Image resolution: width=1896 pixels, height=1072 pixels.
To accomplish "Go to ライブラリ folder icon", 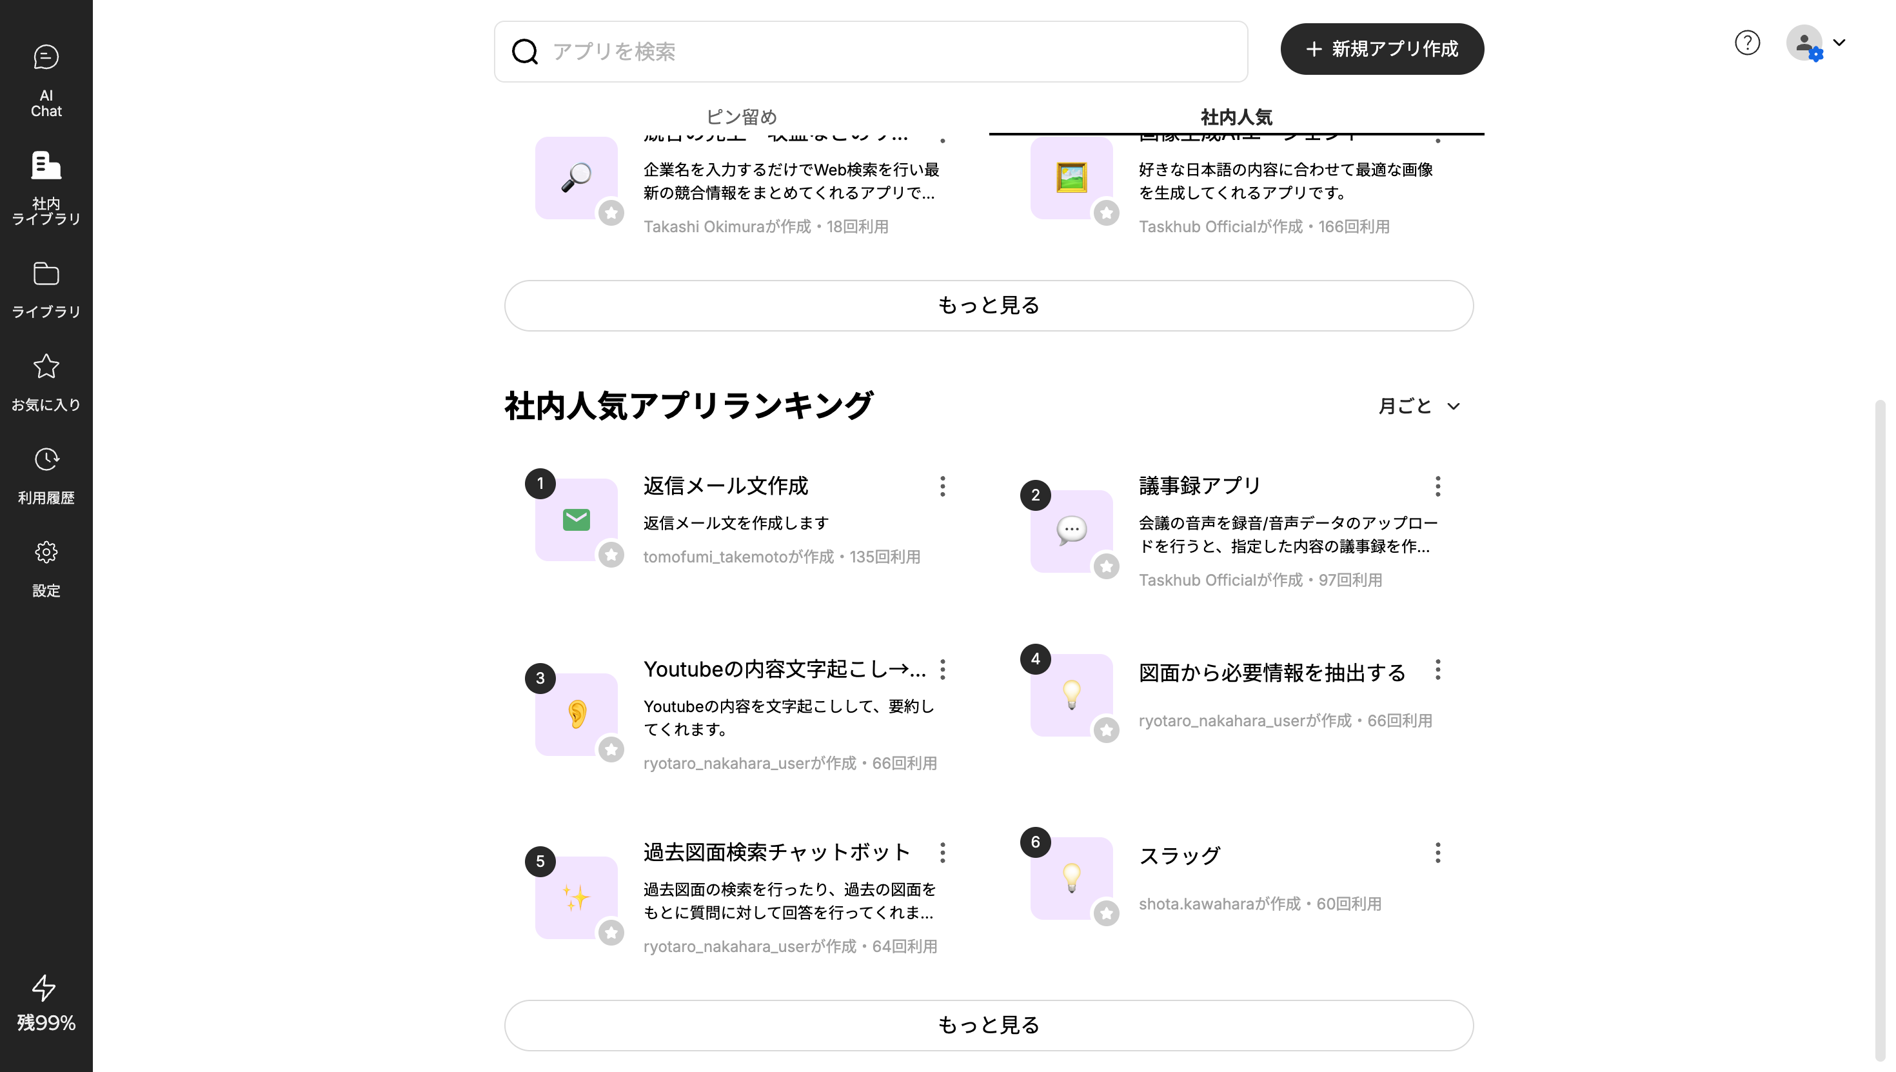I will (46, 288).
